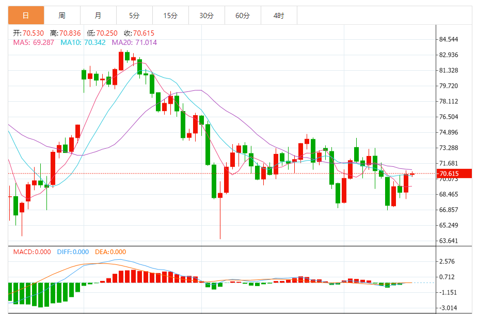477x314 pixels.
Task: Click the 74.896 price axis label
Action: (449, 132)
